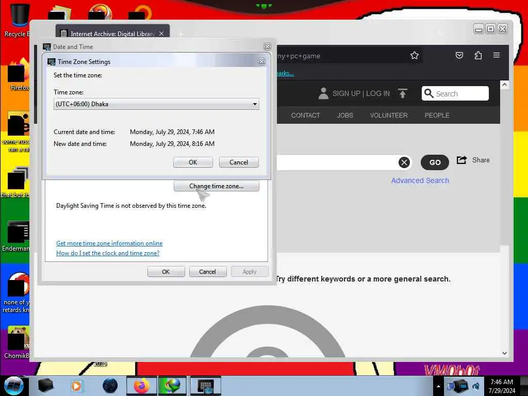Click OK in the Date and Time window
This screenshot has height=396, width=528.
coord(166,272)
